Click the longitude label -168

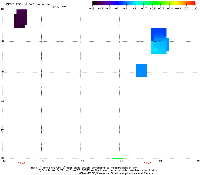159,161
